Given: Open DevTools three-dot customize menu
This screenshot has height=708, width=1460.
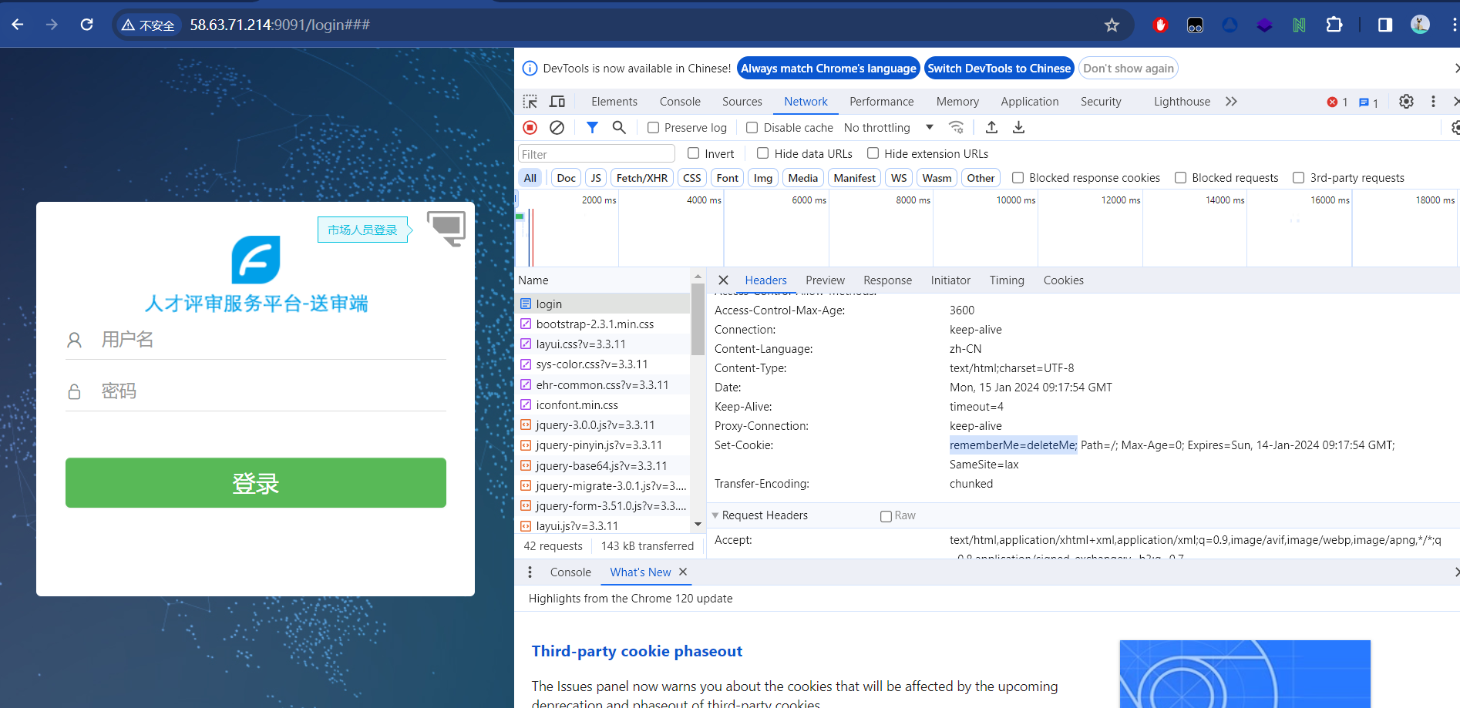Looking at the screenshot, I should tap(1433, 102).
